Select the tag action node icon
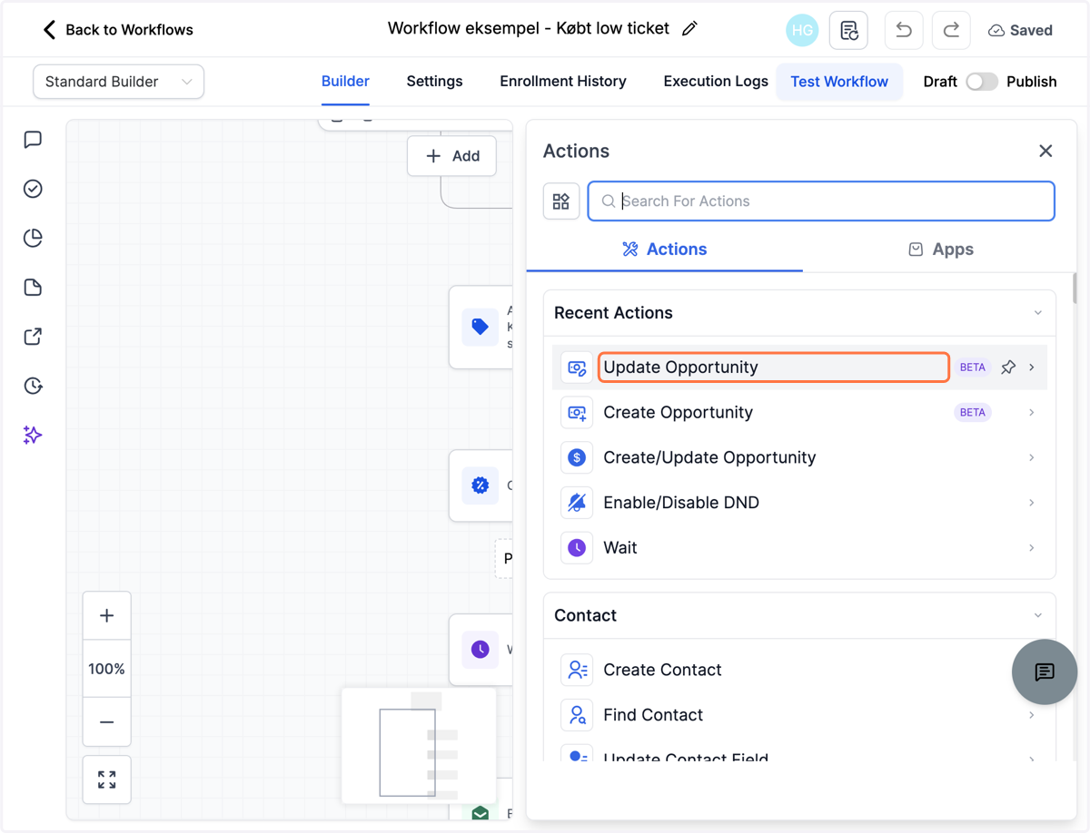The width and height of the screenshot is (1090, 833). click(x=480, y=327)
